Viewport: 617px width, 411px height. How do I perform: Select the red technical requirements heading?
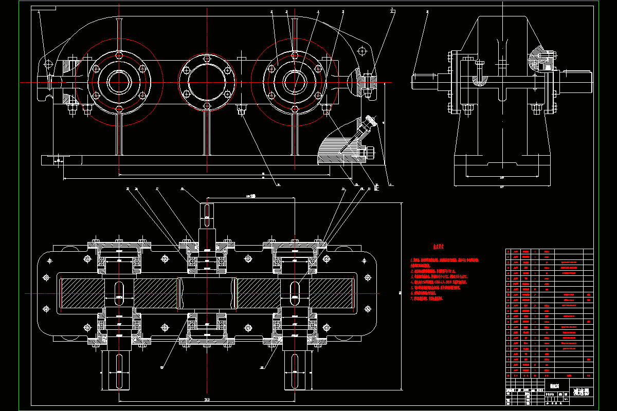point(438,246)
